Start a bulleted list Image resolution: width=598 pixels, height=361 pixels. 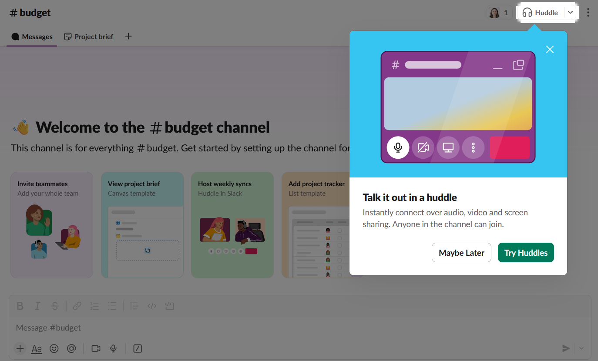click(112, 306)
